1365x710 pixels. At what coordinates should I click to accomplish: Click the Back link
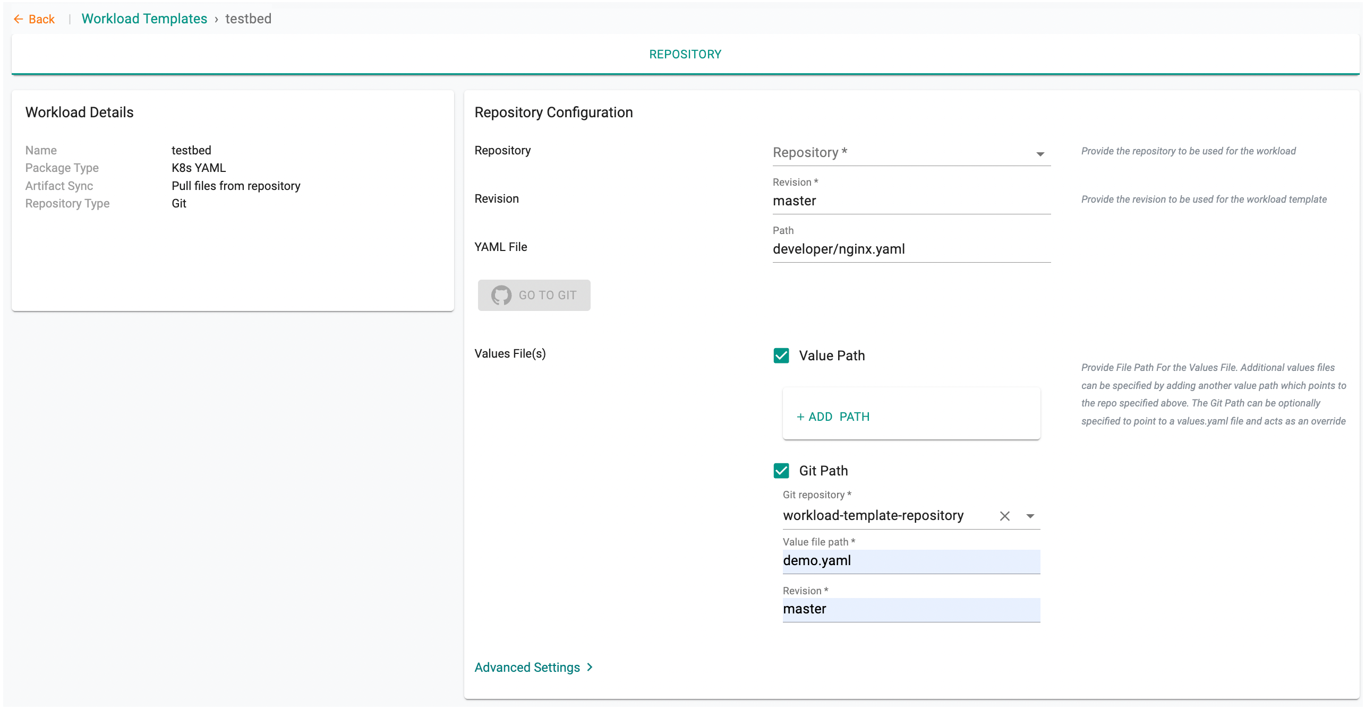click(x=41, y=19)
